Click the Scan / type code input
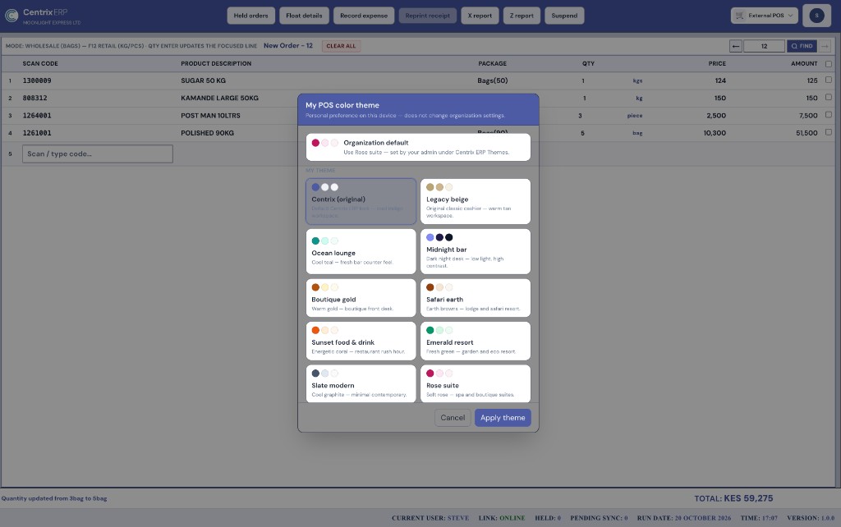Image resolution: width=841 pixels, height=527 pixels. tap(98, 154)
